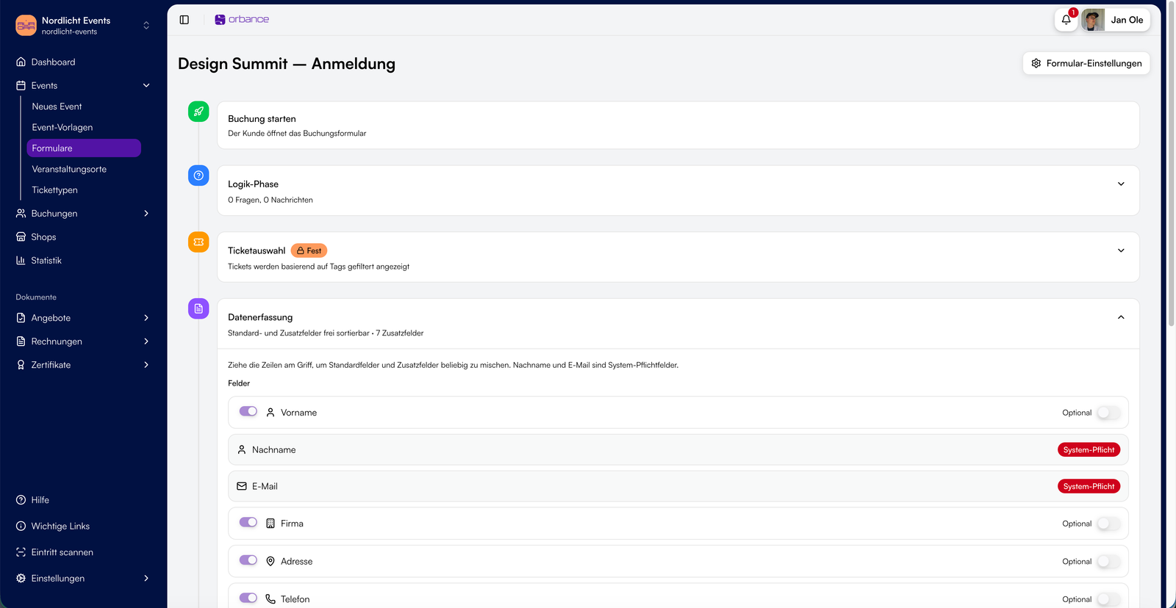This screenshot has height=608, width=1176.
Task: Click the Zertifikate award icon
Action: (21, 365)
